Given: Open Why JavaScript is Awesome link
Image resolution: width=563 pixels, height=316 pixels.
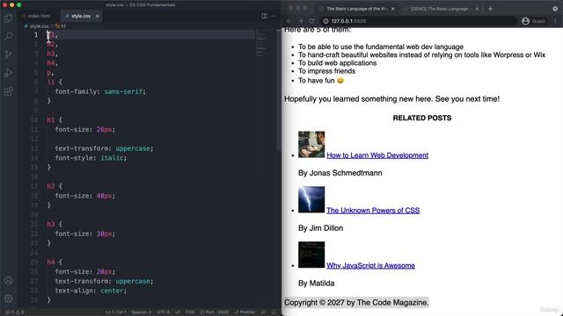Looking at the screenshot, I should pyautogui.click(x=370, y=265).
